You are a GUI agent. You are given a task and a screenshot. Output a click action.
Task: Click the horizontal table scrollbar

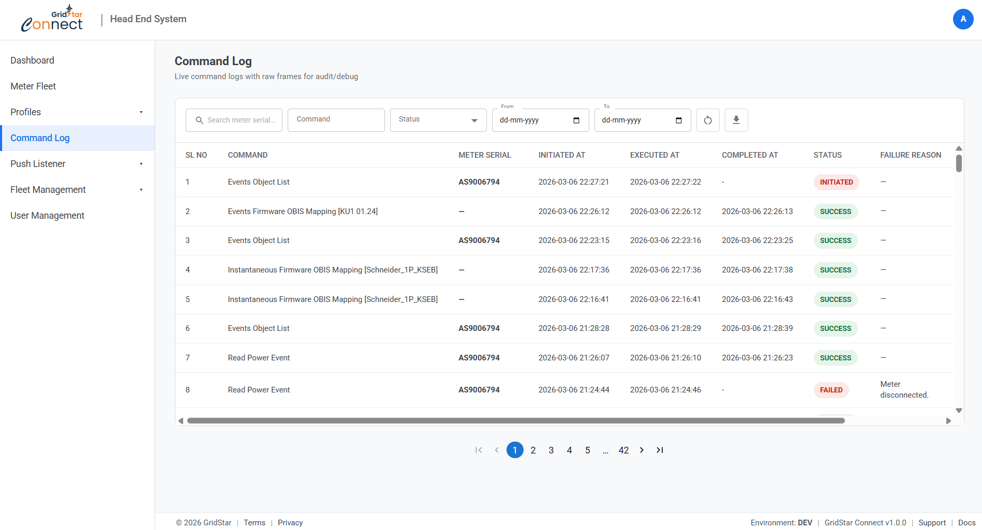tap(515, 421)
